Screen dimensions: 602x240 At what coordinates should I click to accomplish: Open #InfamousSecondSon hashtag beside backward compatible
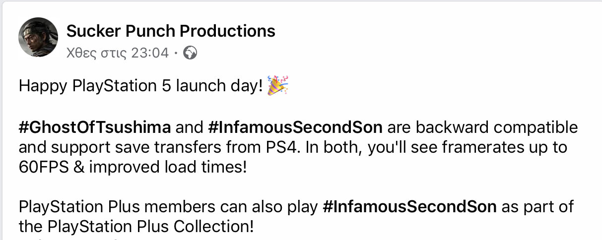click(295, 127)
